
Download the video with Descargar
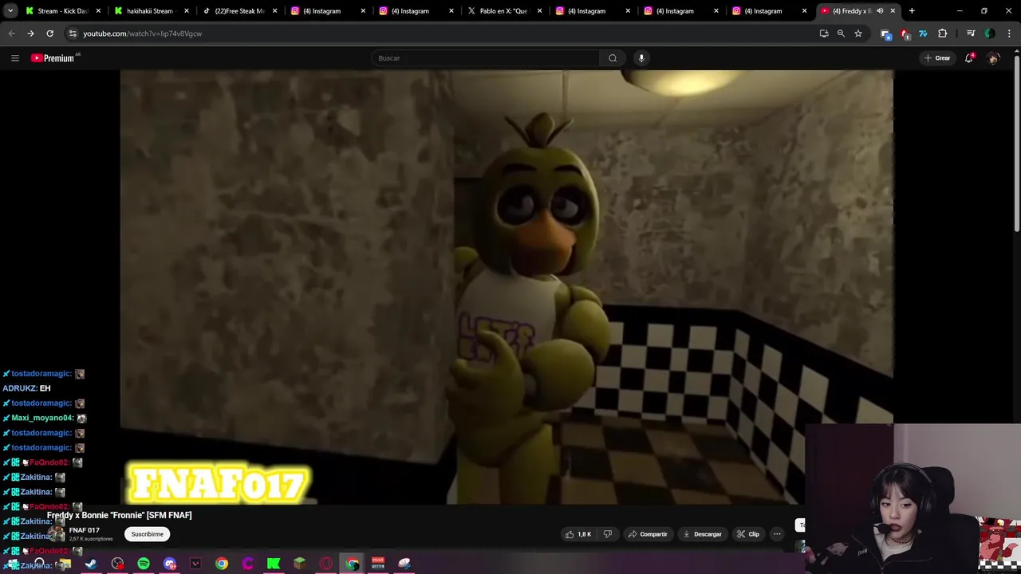pos(703,534)
